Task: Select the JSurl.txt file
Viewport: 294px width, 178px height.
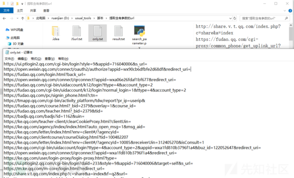Action: click(x=77, y=33)
